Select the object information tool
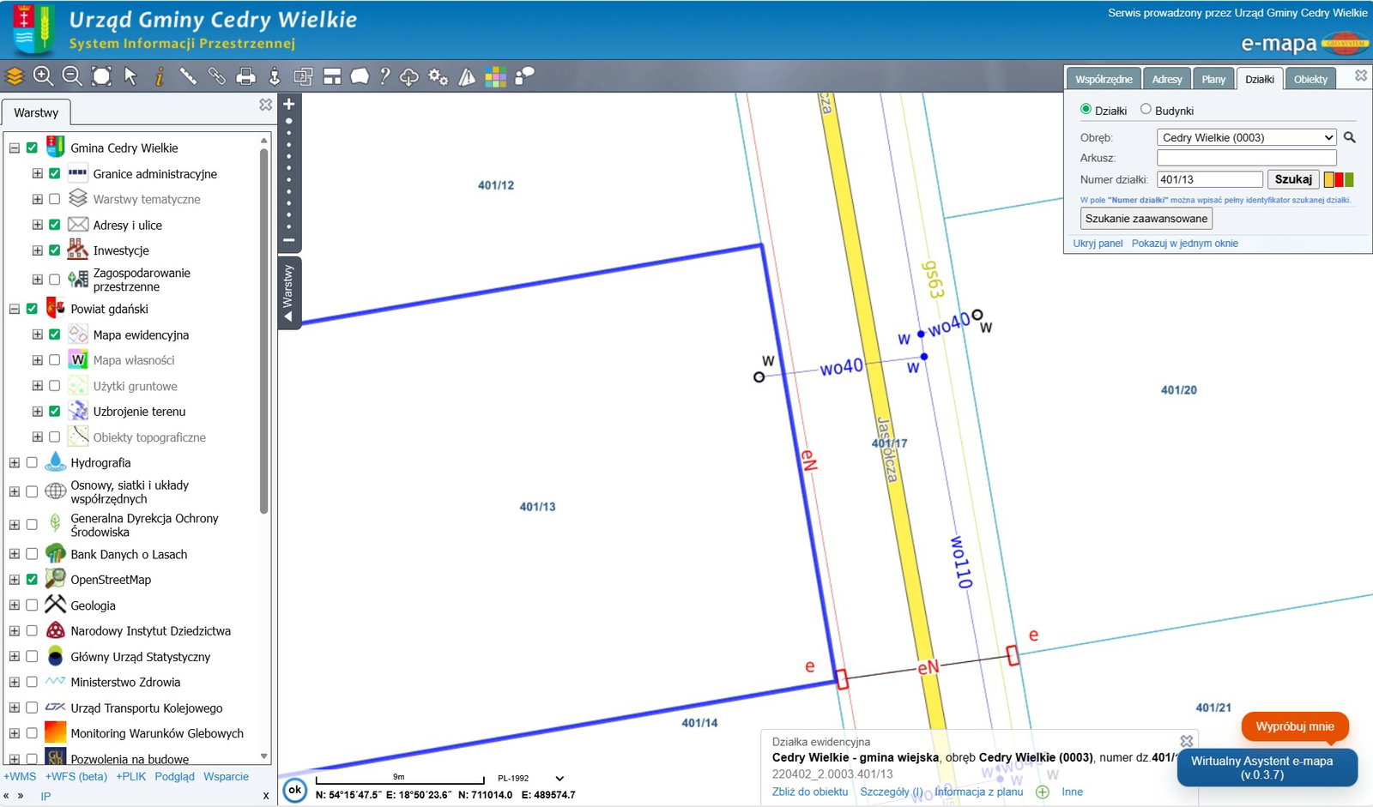 pos(159,76)
